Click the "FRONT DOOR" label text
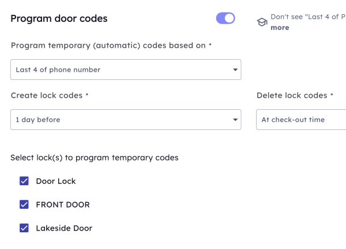Viewport: 346px width, 249px height. (x=63, y=205)
